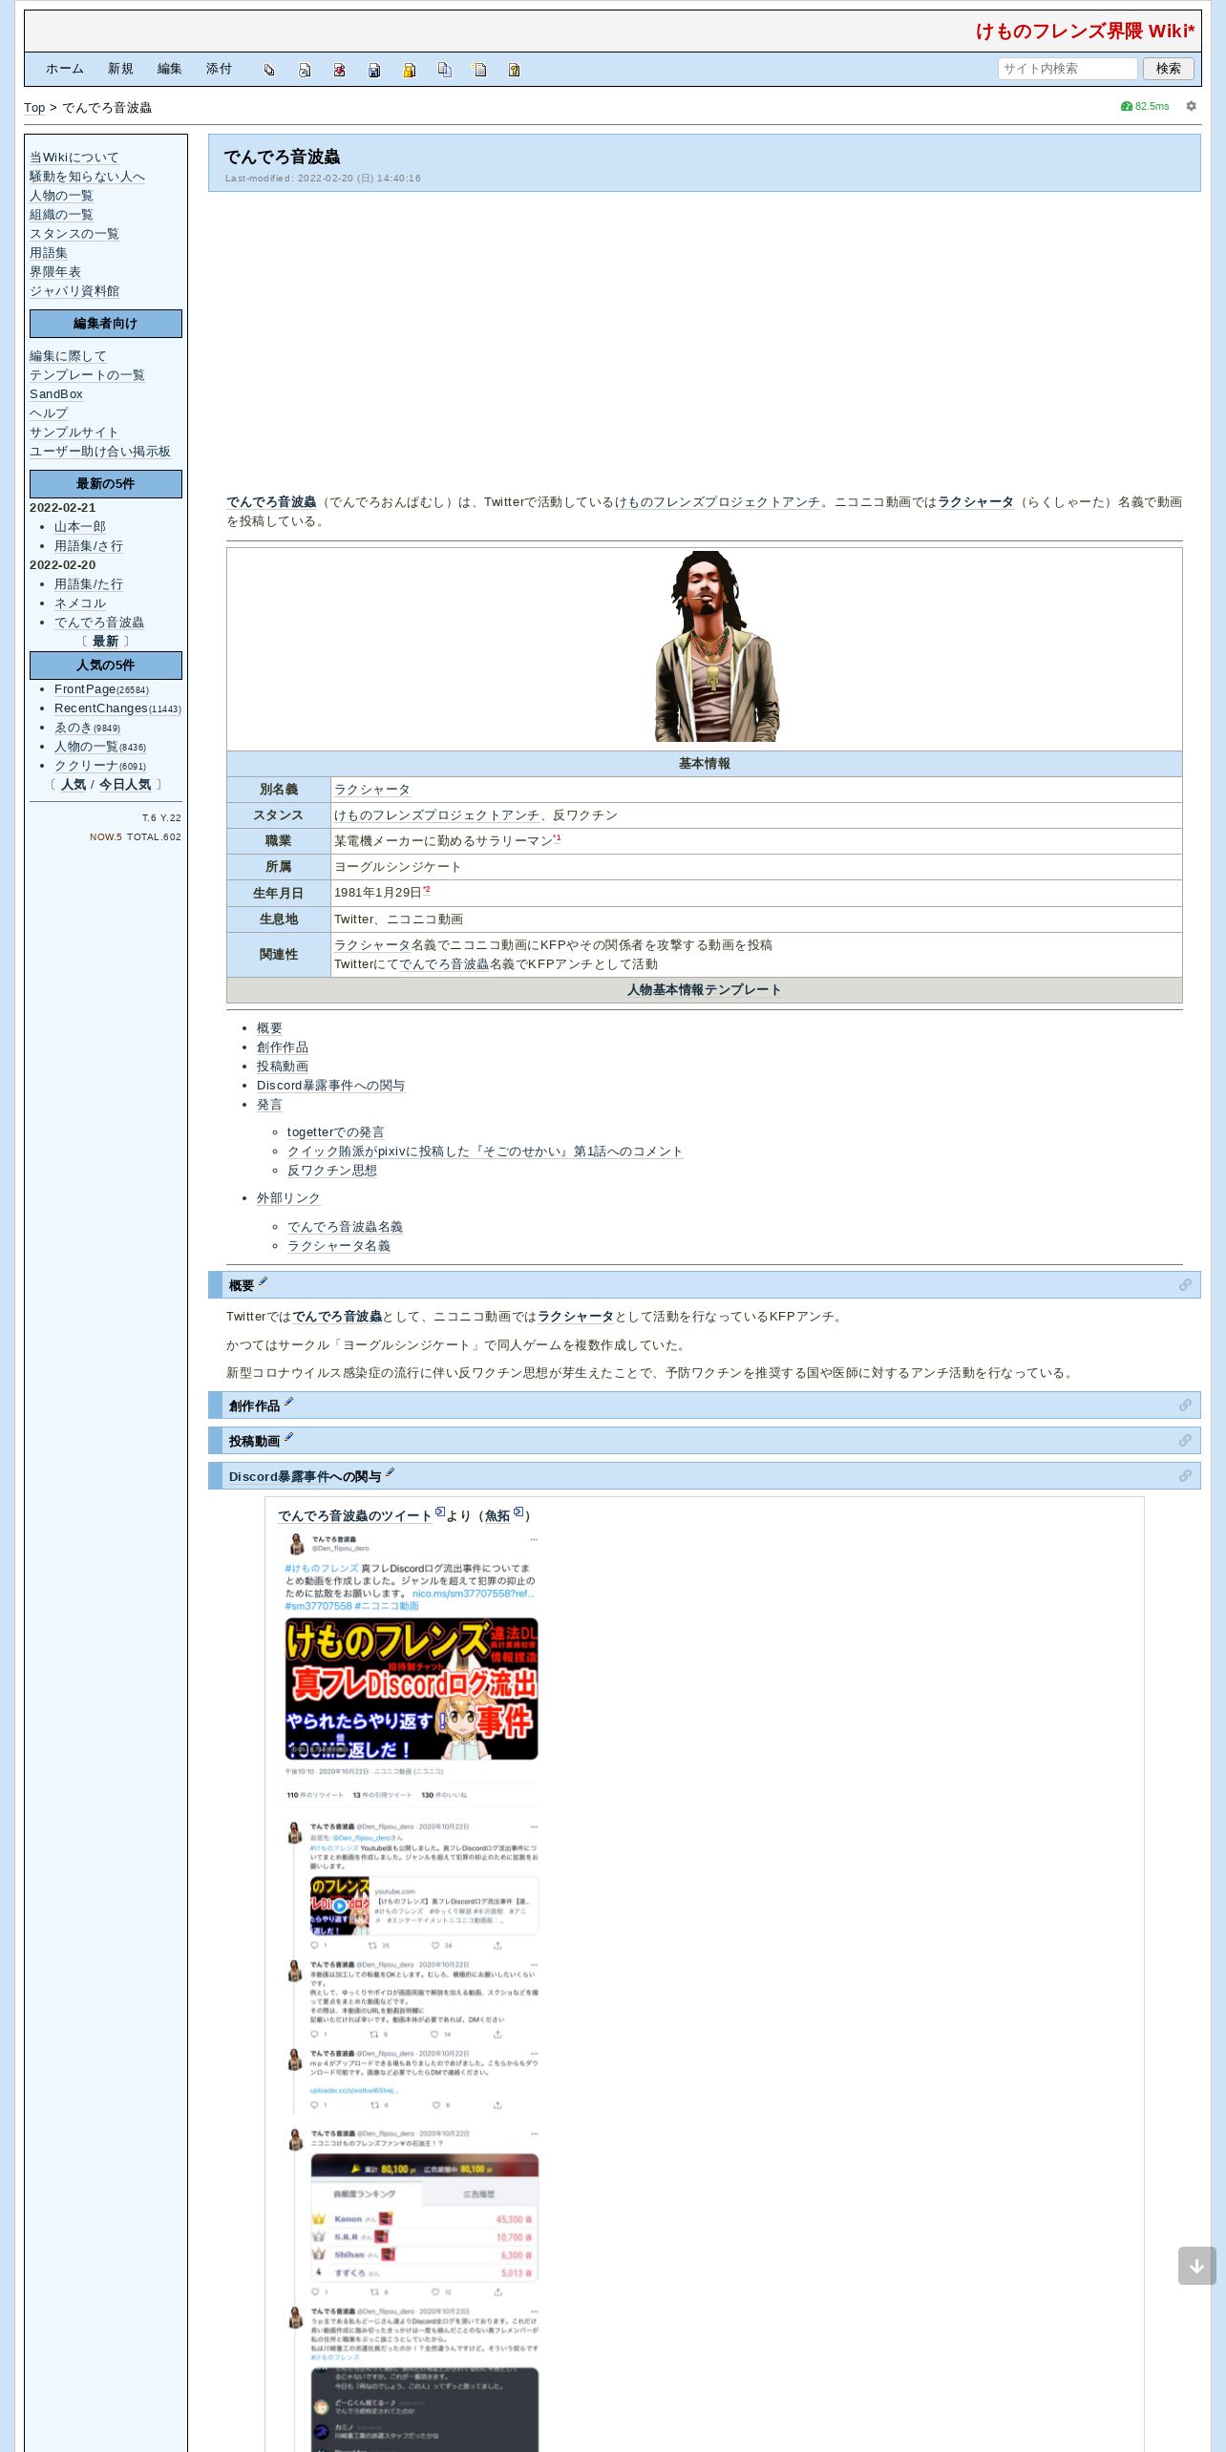This screenshot has width=1226, height=2452.
Task: Click the Top breadcrumb link
Action: 34,108
